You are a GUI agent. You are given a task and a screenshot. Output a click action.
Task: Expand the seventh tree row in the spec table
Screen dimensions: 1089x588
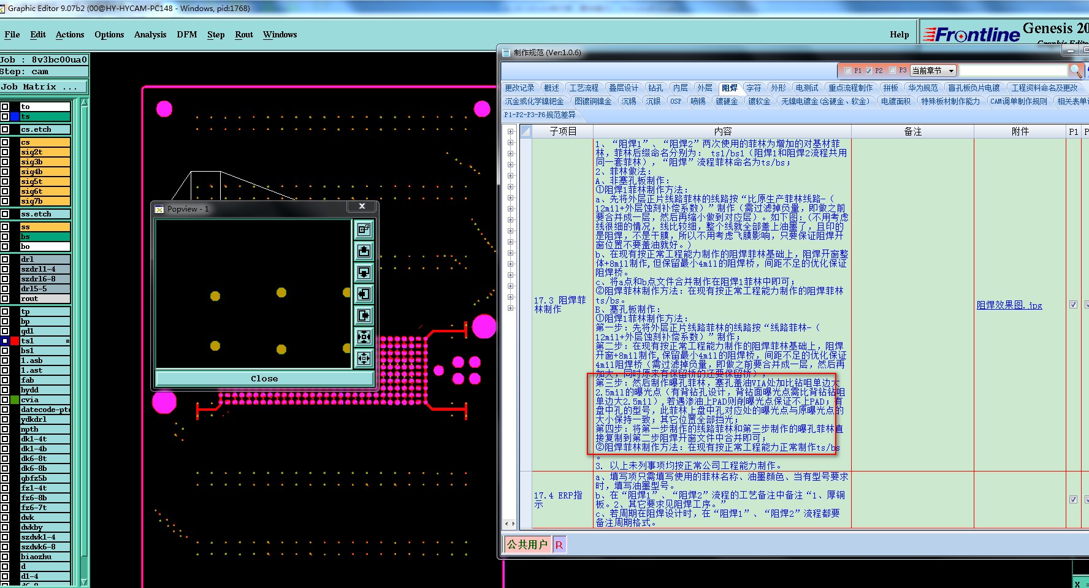pyautogui.click(x=510, y=197)
